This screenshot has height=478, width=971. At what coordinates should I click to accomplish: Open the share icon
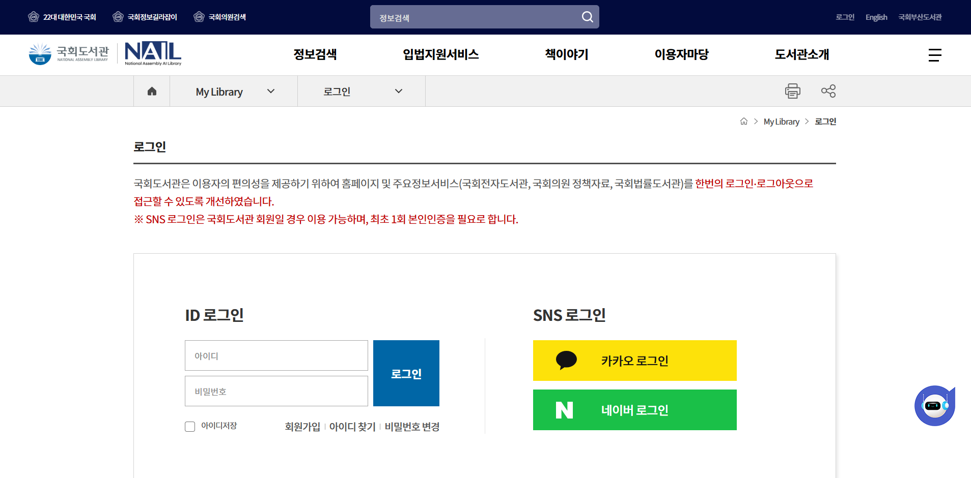tap(828, 91)
